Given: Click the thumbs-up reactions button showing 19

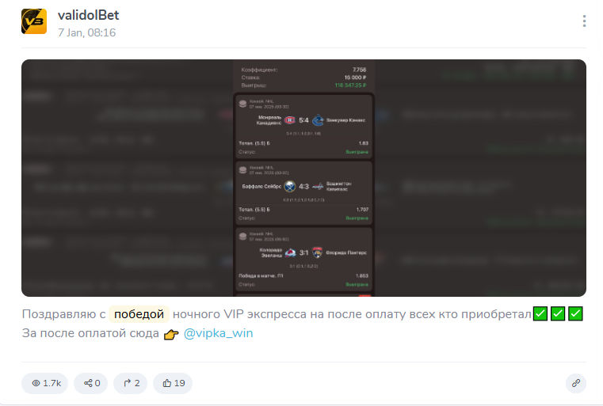Looking at the screenshot, I should 173,383.
